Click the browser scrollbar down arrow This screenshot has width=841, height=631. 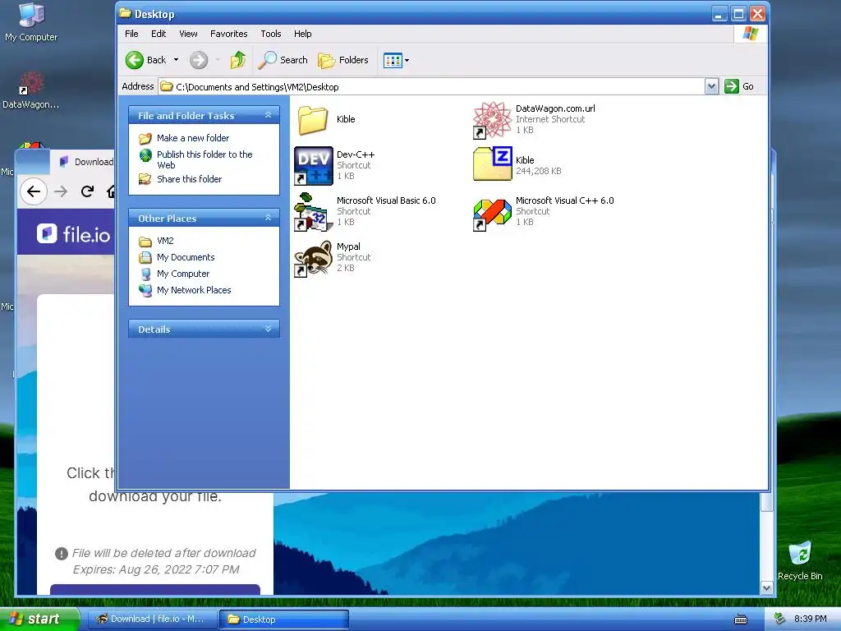pyautogui.click(x=766, y=588)
